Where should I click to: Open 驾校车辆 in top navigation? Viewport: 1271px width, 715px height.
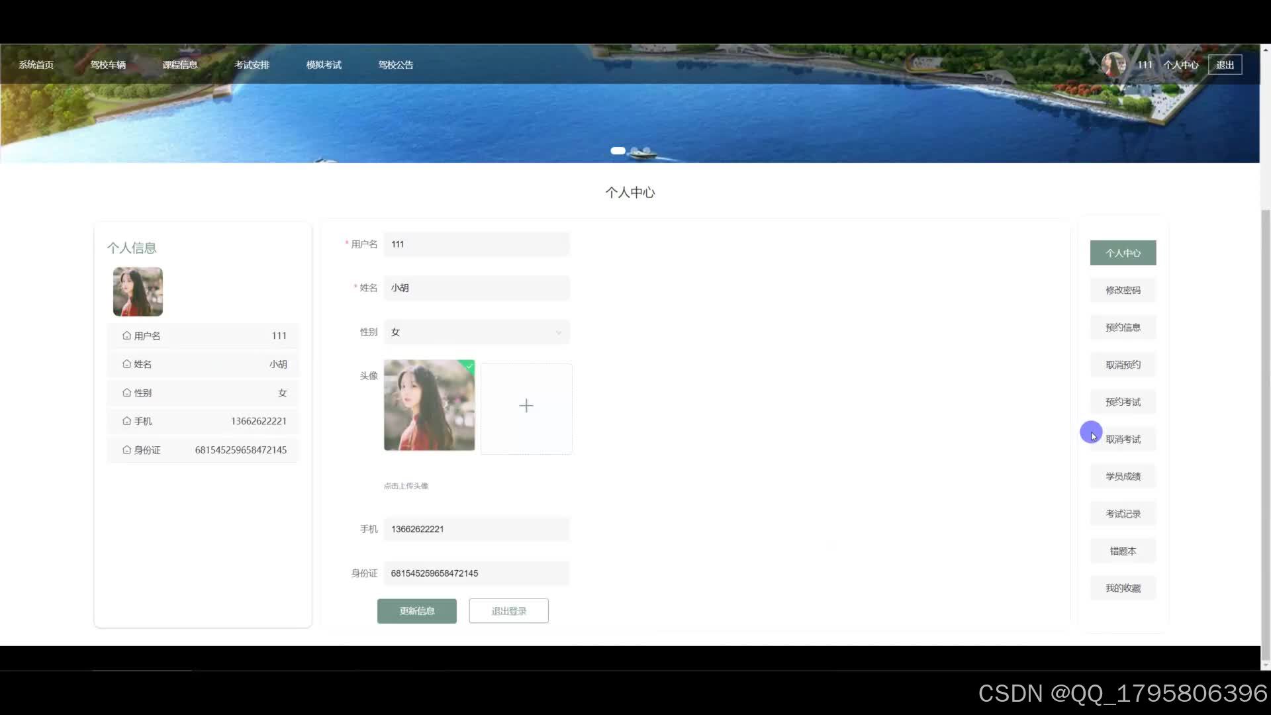[108, 65]
